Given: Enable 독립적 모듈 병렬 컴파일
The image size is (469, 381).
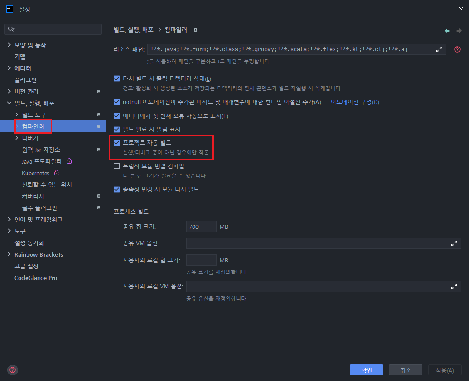Looking at the screenshot, I should coord(116,166).
